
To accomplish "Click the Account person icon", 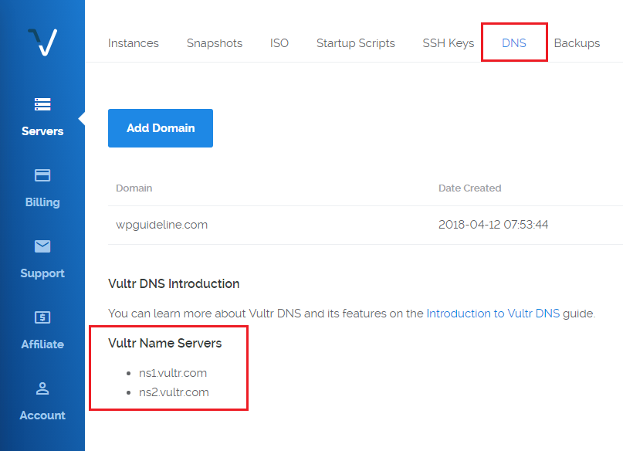I will [x=42, y=388].
